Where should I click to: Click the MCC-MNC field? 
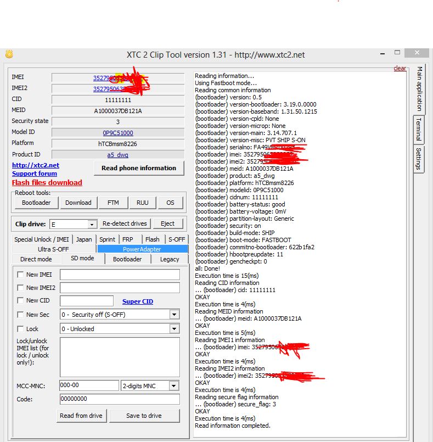pyautogui.click(x=89, y=385)
